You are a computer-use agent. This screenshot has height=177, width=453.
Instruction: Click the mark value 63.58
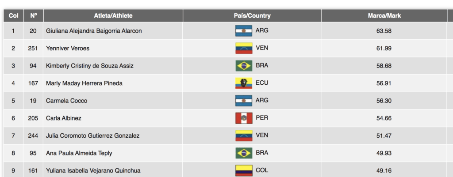(384, 31)
